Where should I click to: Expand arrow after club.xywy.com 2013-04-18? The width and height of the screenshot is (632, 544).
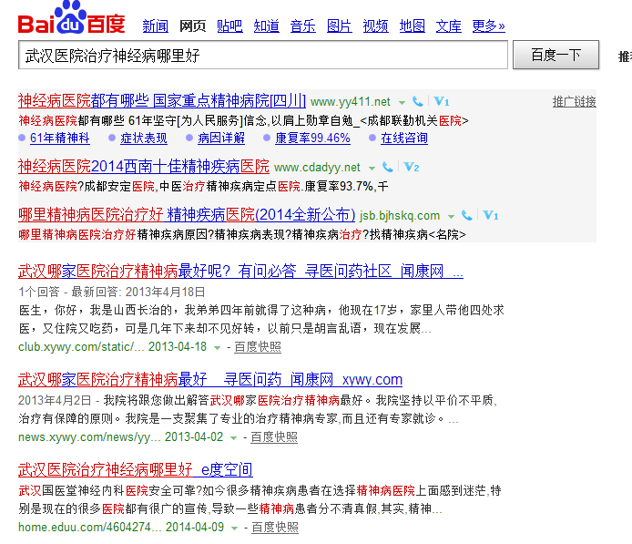[217, 347]
